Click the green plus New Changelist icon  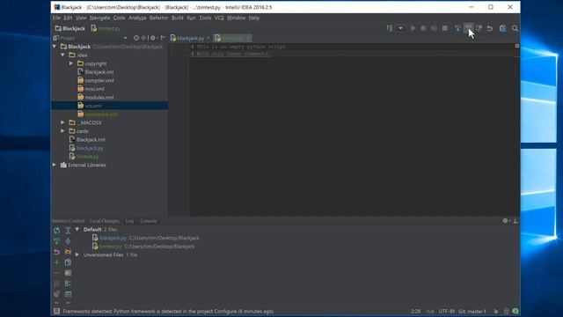tap(56, 262)
